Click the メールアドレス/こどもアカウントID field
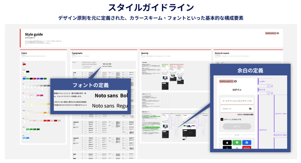 237,101
